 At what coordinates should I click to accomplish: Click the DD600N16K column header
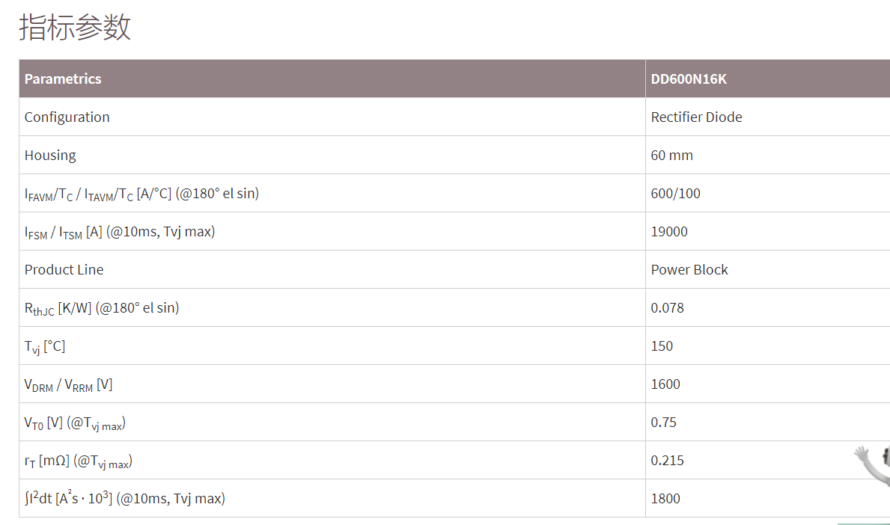(688, 79)
